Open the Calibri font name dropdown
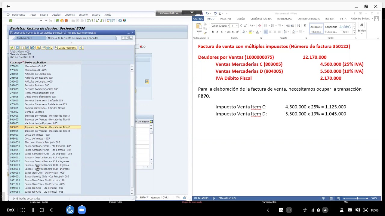 pos(228,26)
